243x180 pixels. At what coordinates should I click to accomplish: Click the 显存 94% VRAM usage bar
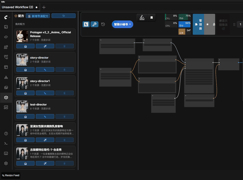[x=185, y=24]
